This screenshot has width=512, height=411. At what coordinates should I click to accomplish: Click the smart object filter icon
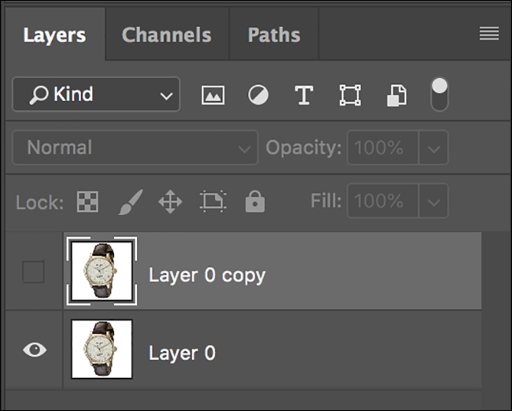395,96
